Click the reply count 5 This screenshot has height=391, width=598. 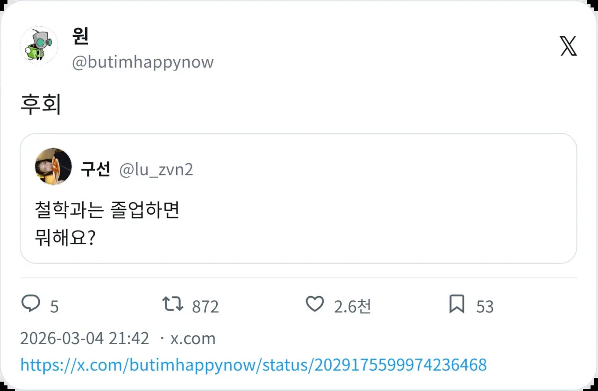[x=54, y=307]
